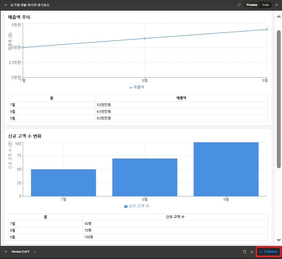Close the artifact panel with X
Screen dimensions: 282x259
276,5
